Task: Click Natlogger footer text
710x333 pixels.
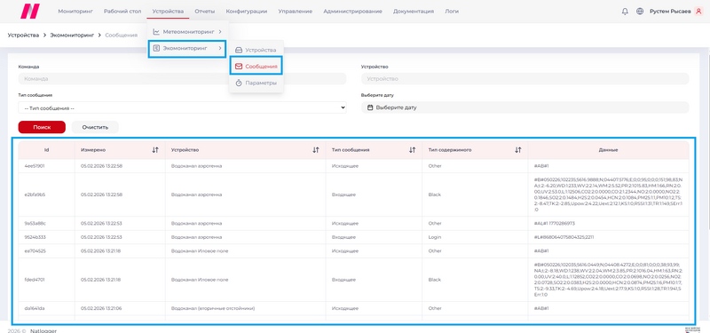Action: [43, 330]
